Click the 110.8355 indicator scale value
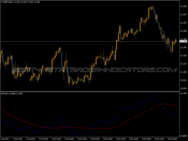 (x=184, y=136)
